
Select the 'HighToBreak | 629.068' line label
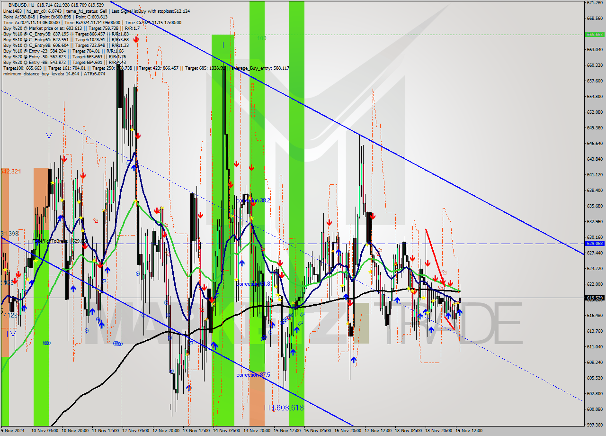tap(60, 241)
